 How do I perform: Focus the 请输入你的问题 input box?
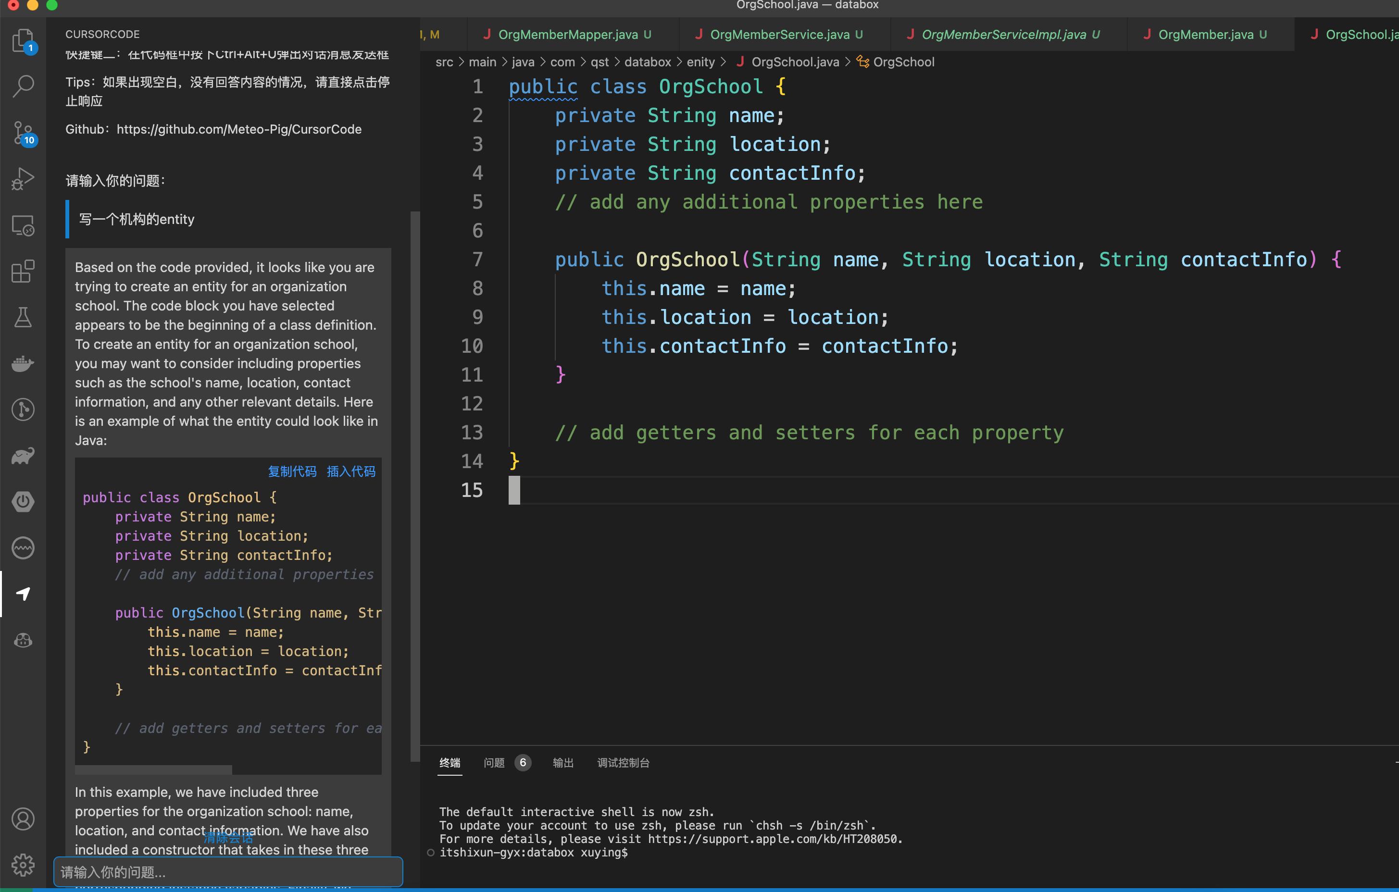click(228, 872)
